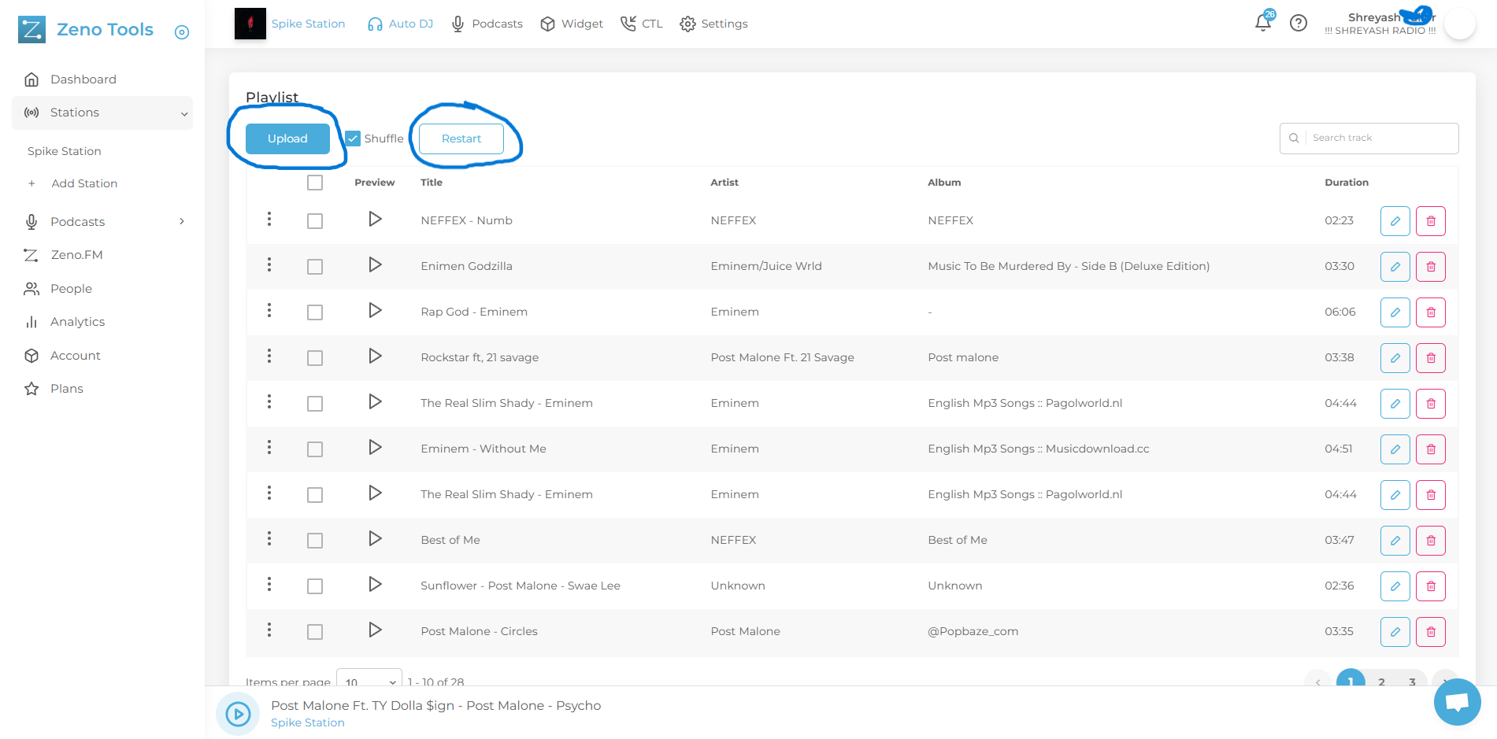
Task: Click the Spike Station logo thumbnail
Action: pos(250,24)
